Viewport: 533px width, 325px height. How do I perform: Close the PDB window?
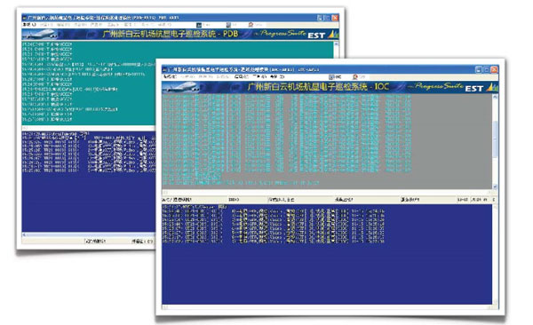point(335,18)
